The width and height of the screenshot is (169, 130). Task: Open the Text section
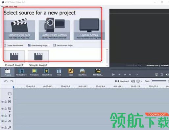click(x=59, y=72)
